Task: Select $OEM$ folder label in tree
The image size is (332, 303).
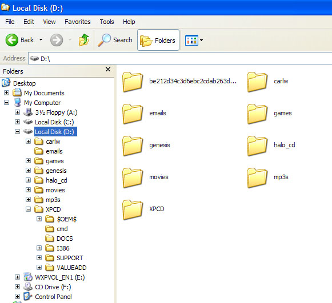Action: [x=67, y=219]
